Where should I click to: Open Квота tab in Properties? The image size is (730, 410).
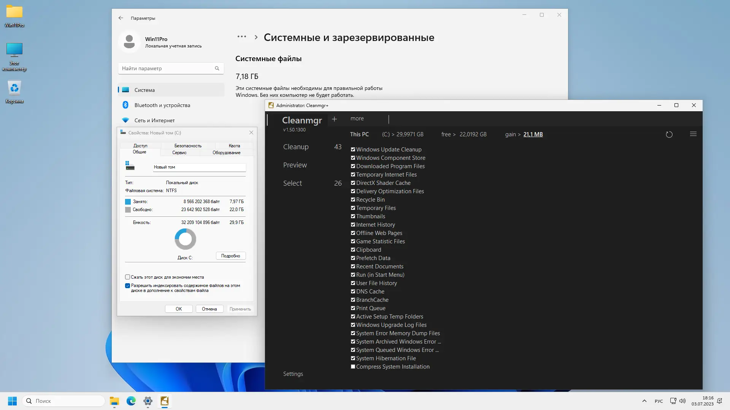click(234, 146)
